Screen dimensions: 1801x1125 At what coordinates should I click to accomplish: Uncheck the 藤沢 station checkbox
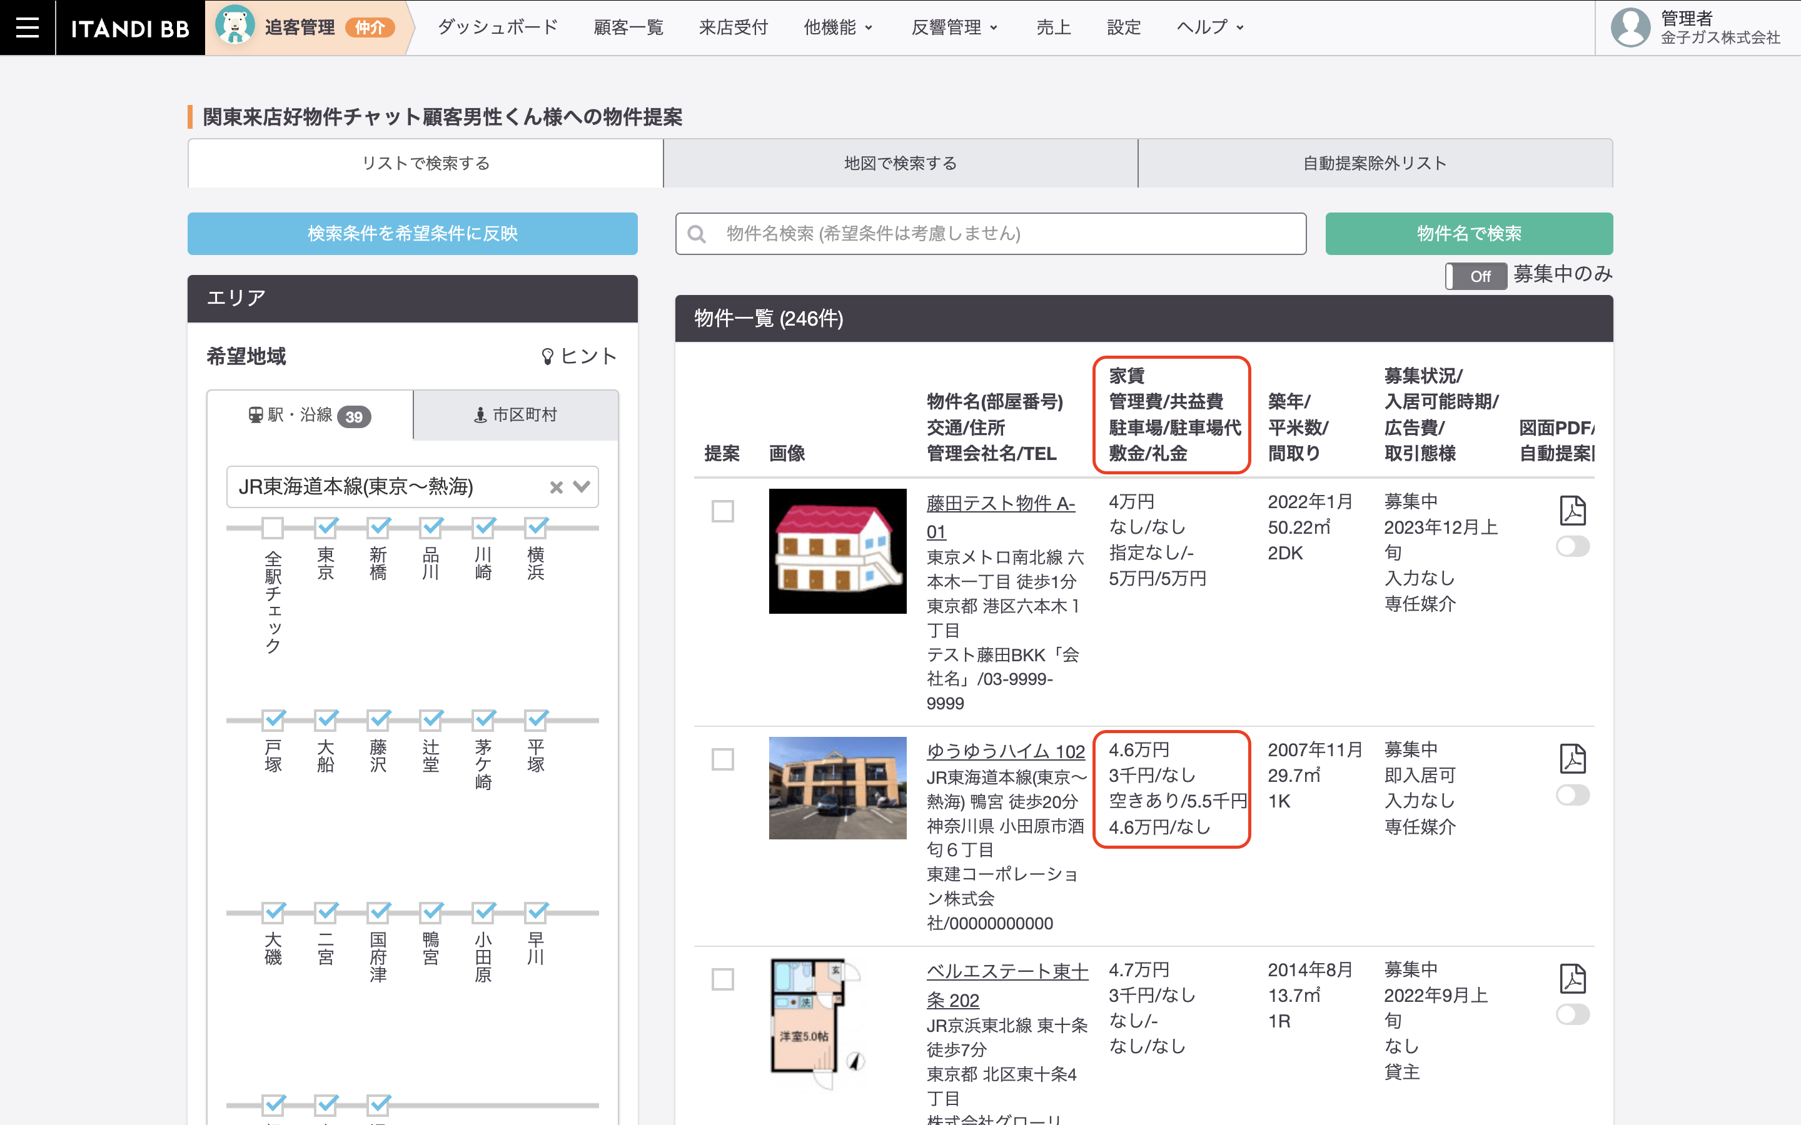point(379,720)
